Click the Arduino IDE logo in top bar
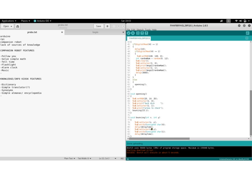 click(x=35, y=21)
